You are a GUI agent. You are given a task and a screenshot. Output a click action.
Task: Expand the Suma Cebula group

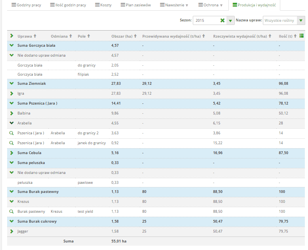coord(11,153)
